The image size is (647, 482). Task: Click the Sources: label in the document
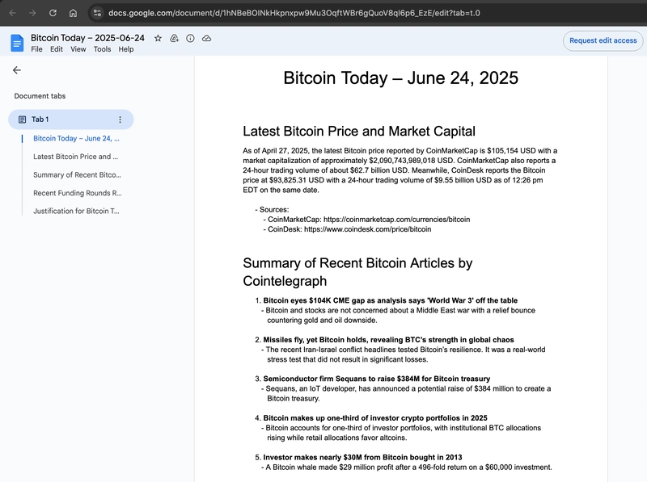274,210
